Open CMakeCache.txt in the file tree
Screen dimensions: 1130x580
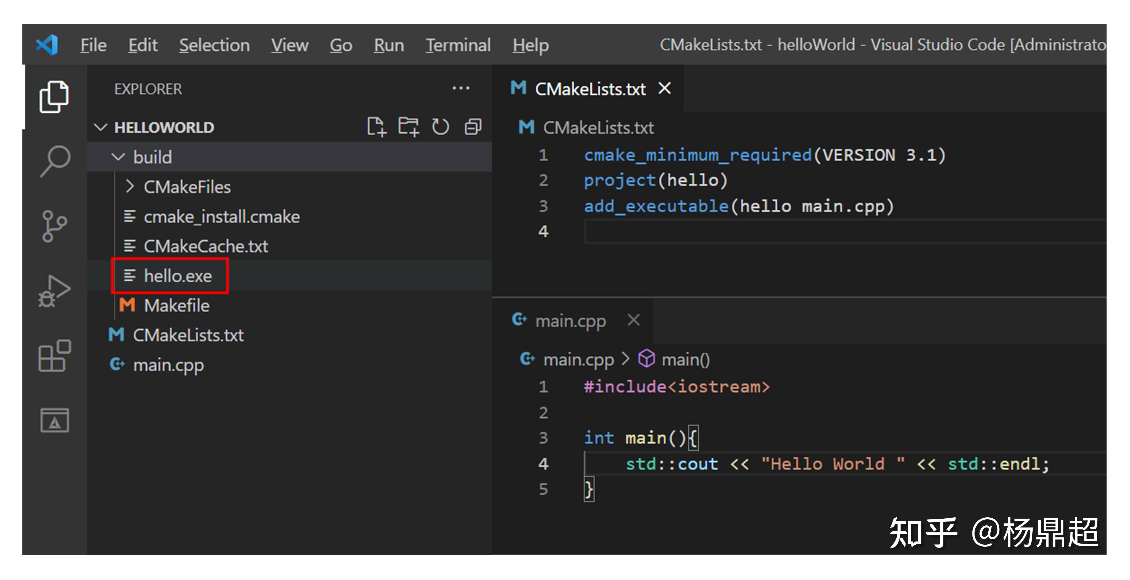(x=290, y=246)
